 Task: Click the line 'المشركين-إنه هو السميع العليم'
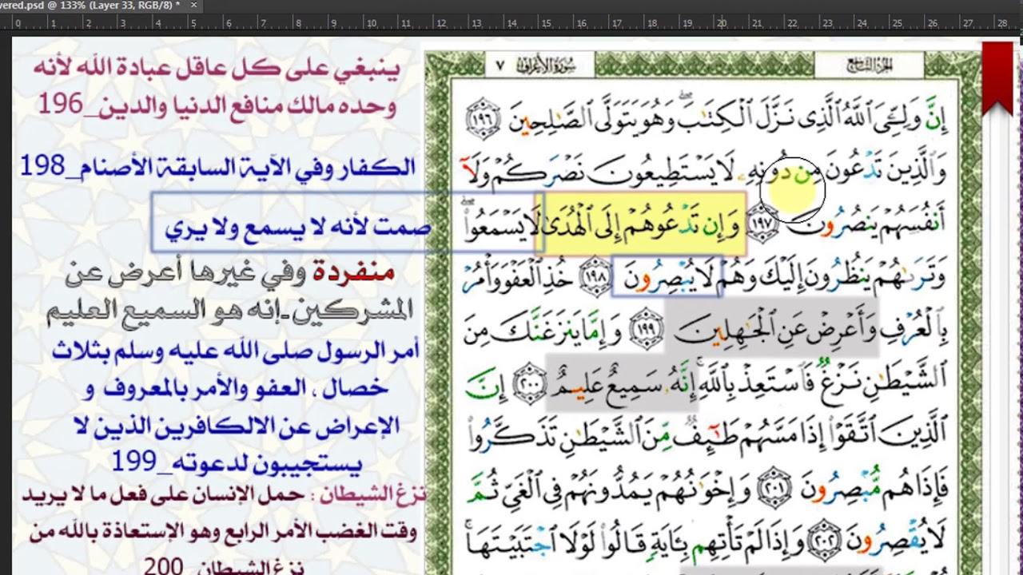pyautogui.click(x=229, y=311)
